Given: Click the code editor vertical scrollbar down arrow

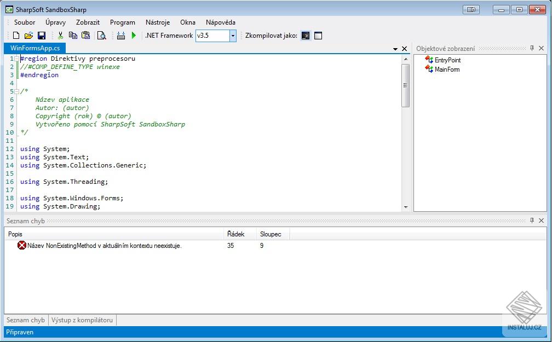Looking at the screenshot, I should [406, 207].
